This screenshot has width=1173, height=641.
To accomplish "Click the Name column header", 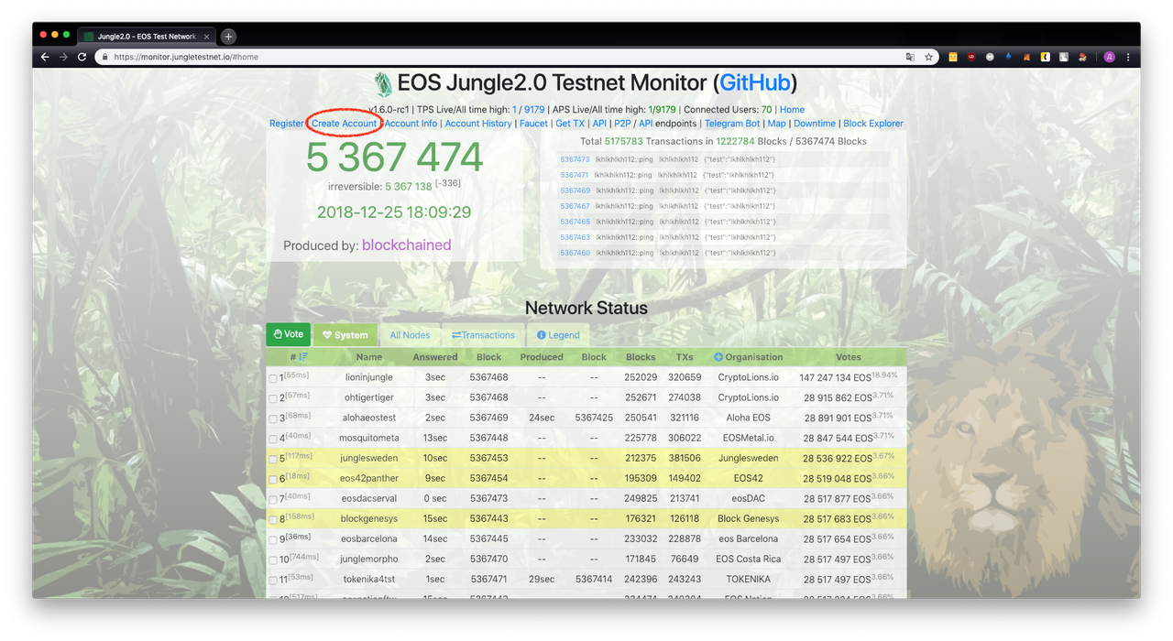I will click(x=369, y=357).
